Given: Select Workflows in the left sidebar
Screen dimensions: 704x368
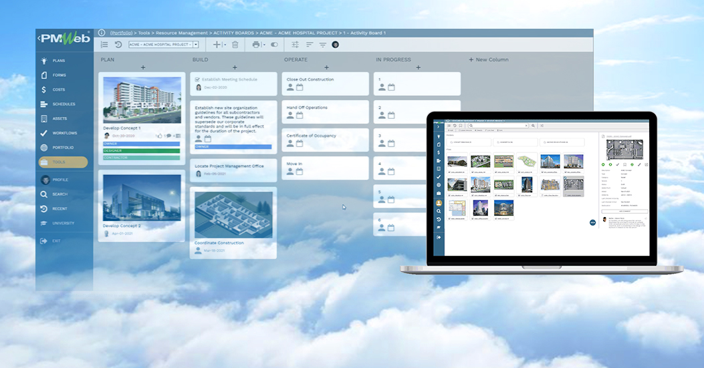Looking at the screenshot, I should click(x=64, y=133).
